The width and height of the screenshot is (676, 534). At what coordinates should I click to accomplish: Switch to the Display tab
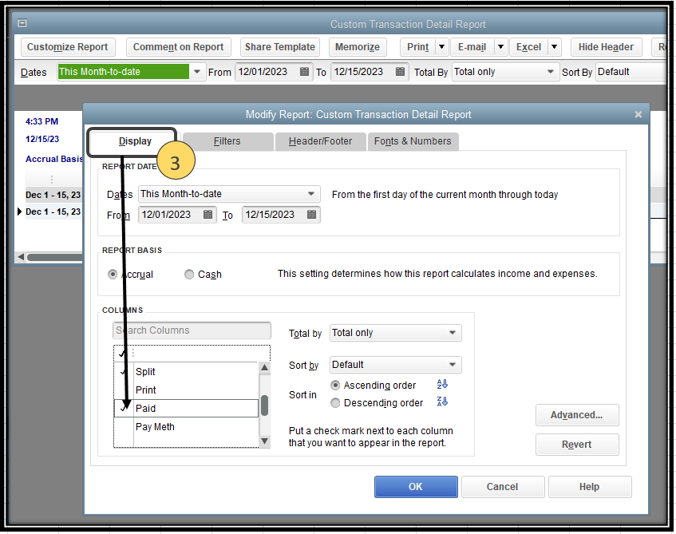(135, 141)
